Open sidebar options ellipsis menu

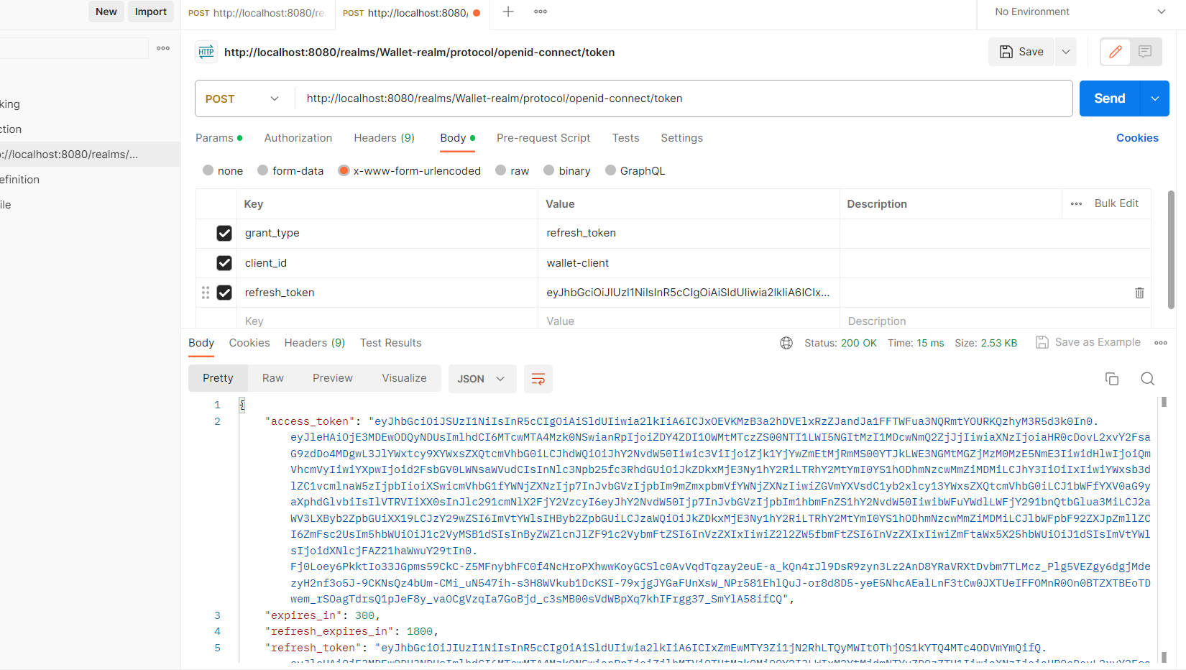[x=163, y=48]
